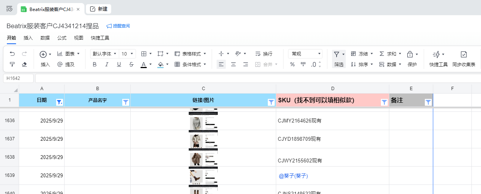
Task: Toggle 换行 text wrap
Action: (x=264, y=54)
